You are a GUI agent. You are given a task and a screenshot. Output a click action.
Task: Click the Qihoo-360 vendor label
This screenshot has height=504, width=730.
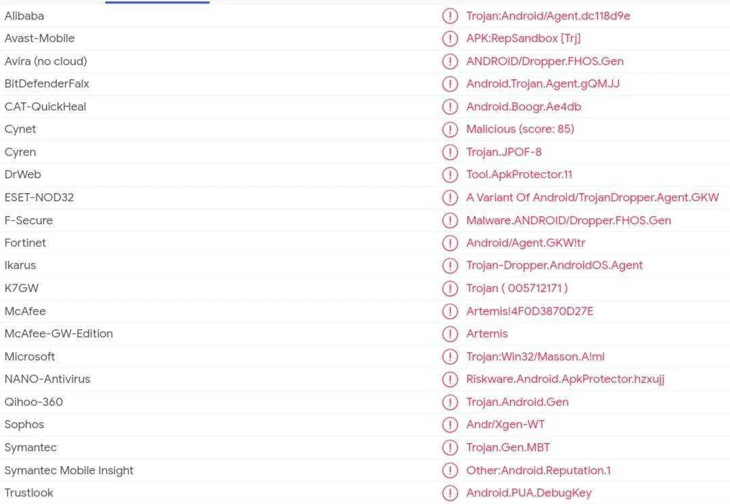34,402
